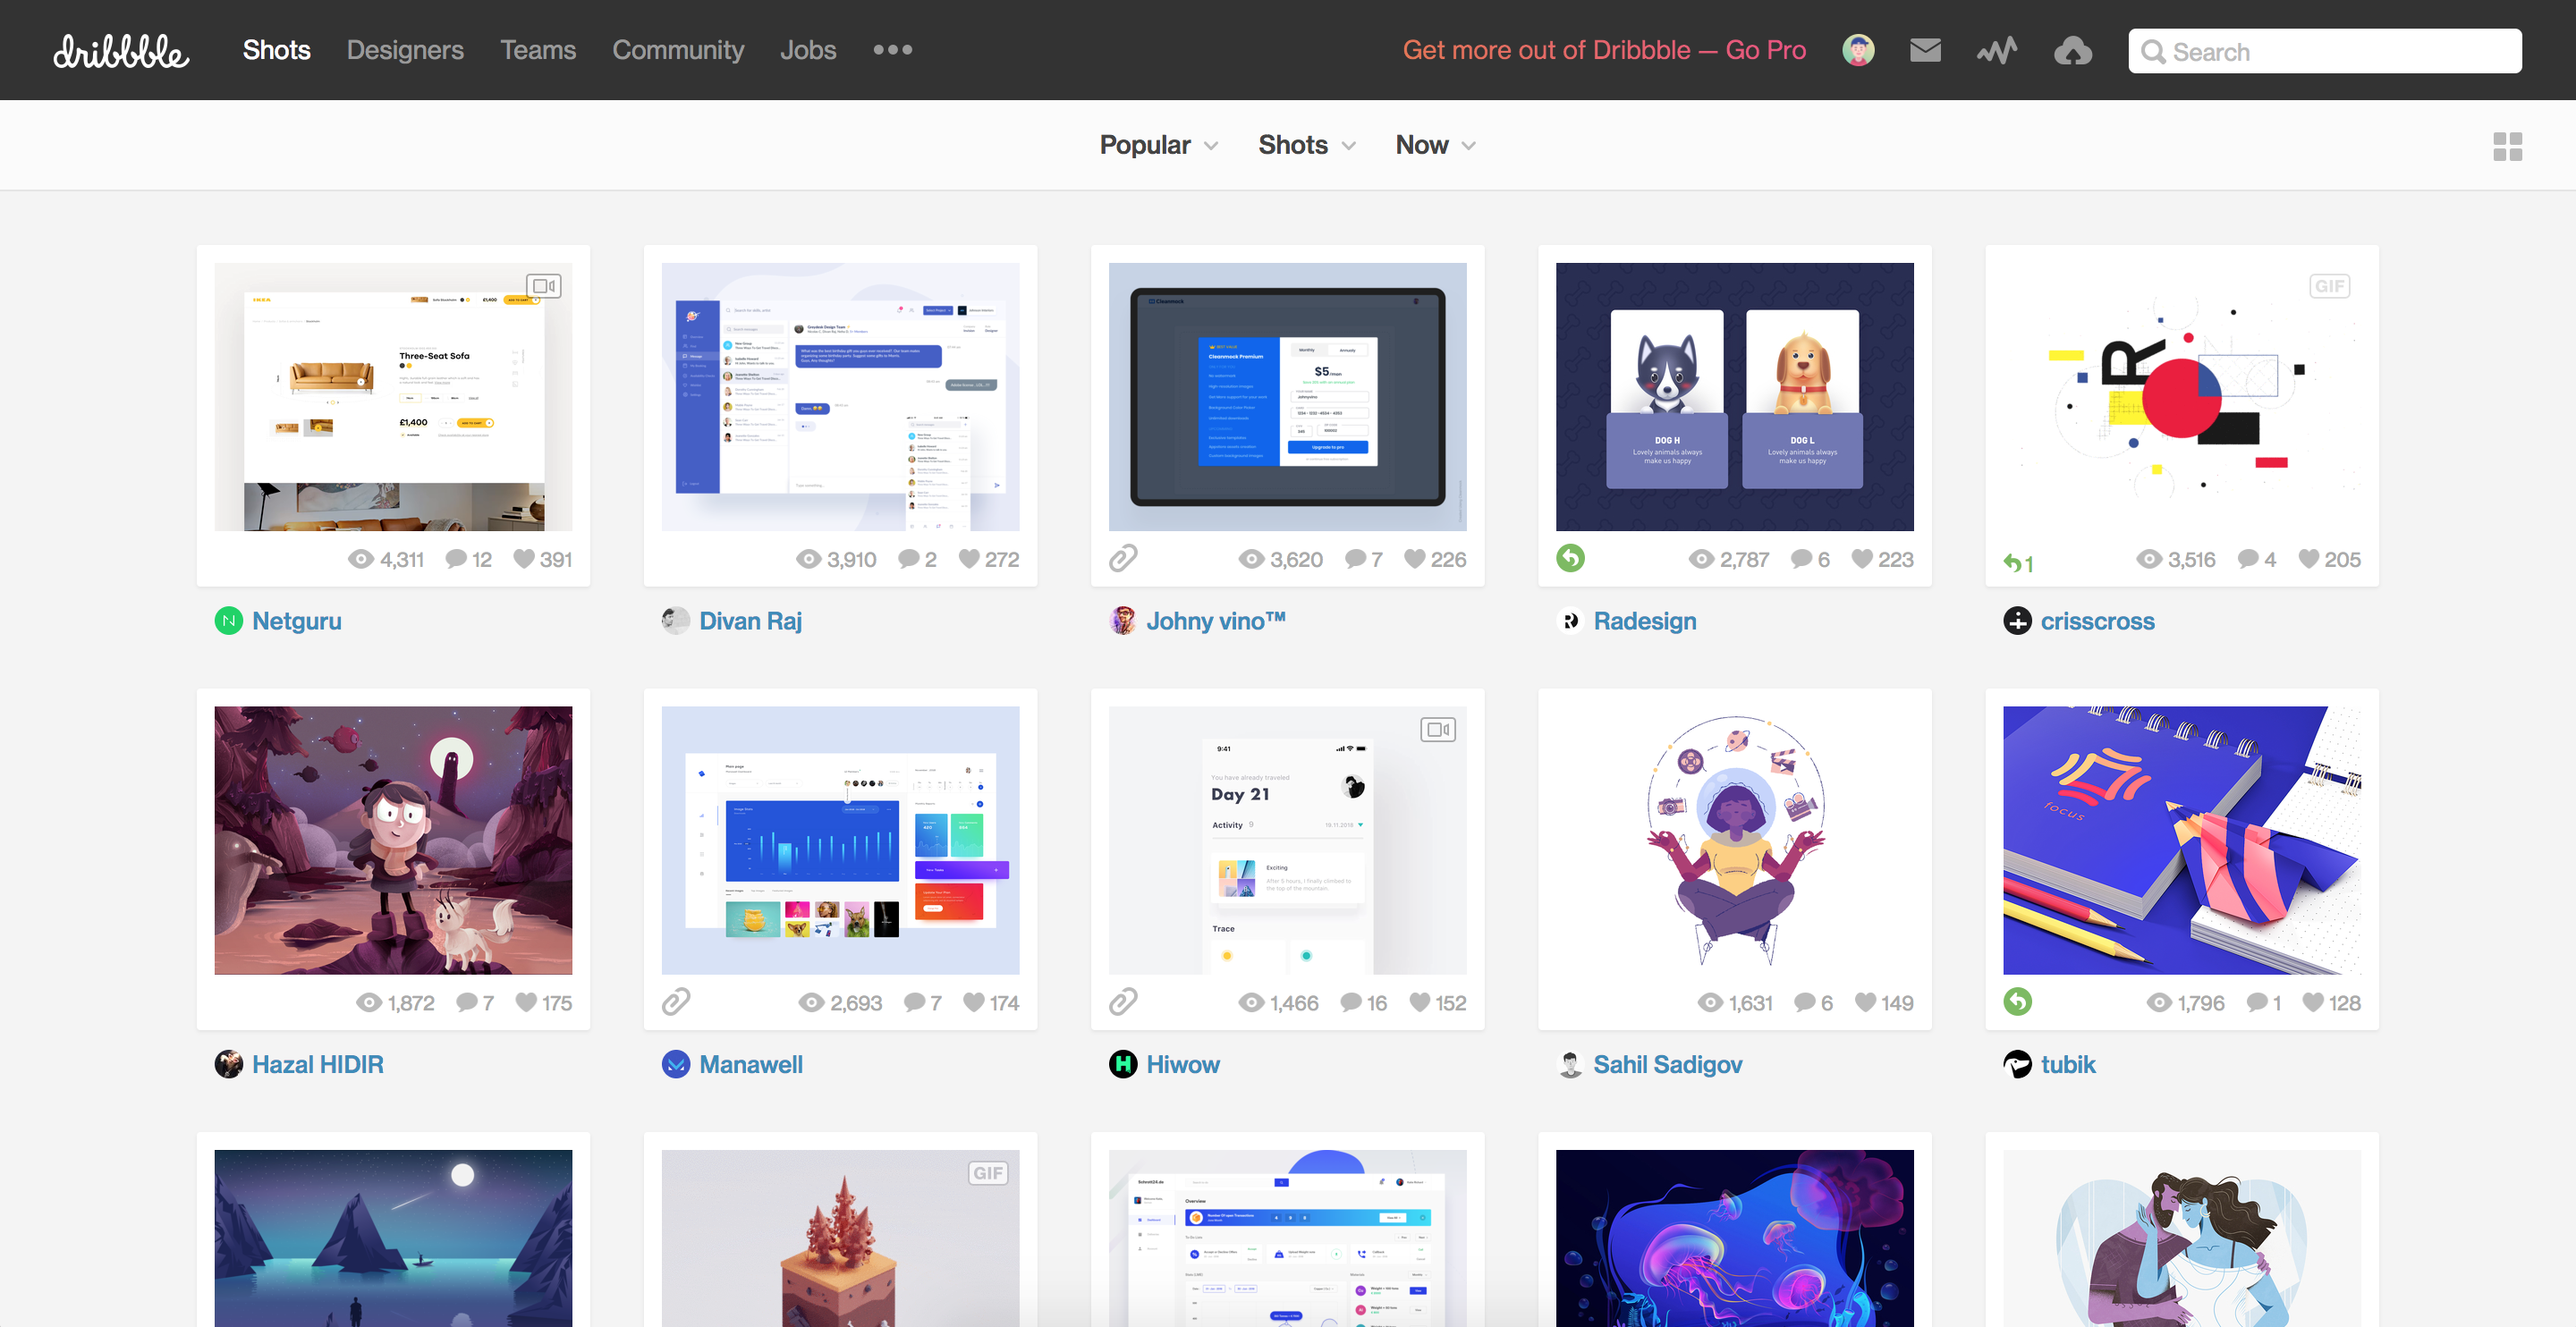Image resolution: width=2576 pixels, height=1327 pixels.
Task: Open the Three-Seat Sofa shot thumbnail
Action: 393,397
